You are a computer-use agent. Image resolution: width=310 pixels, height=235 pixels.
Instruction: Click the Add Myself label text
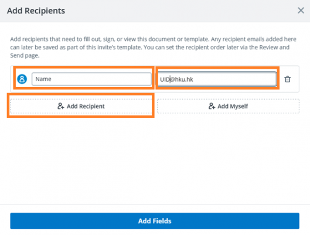tap(233, 106)
